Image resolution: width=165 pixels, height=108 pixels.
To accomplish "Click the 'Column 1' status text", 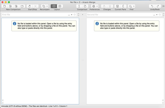I will 63,106.
